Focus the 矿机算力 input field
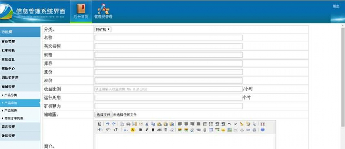Screen dimensions: 345x149 point(169,106)
